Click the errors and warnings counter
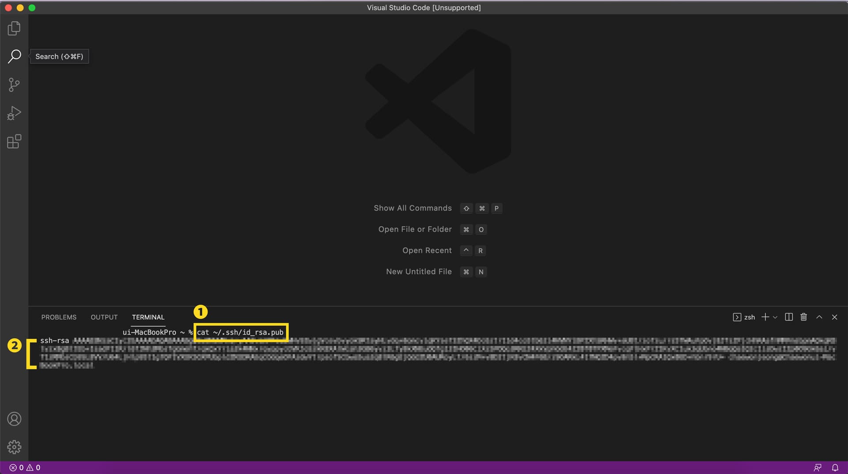This screenshot has width=848, height=474. click(24, 467)
